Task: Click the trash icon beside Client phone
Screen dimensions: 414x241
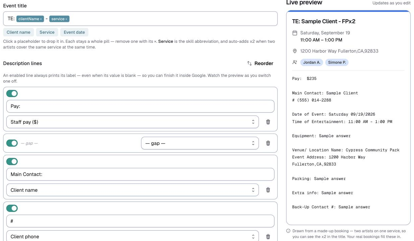Action: click(268, 237)
